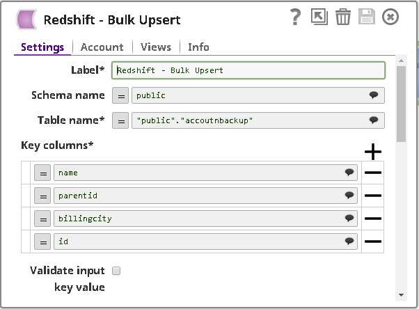Open the Account tab

coord(102,47)
